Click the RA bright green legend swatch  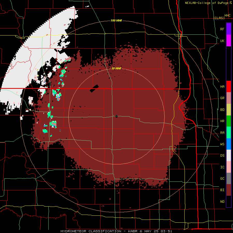(x=229, y=133)
